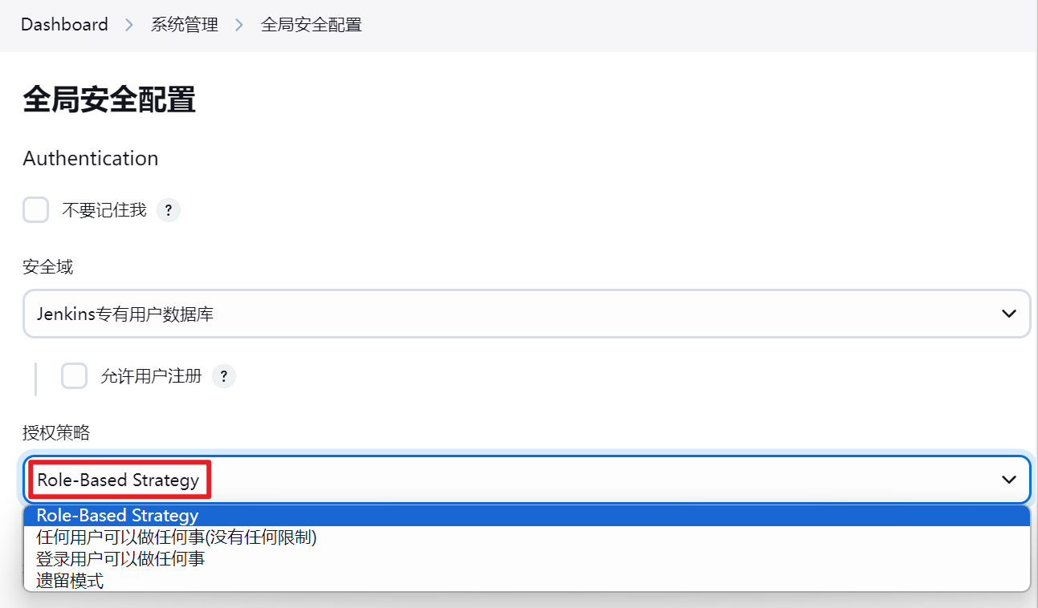
Task: Click the 允许用户注册 label text
Action: point(151,375)
